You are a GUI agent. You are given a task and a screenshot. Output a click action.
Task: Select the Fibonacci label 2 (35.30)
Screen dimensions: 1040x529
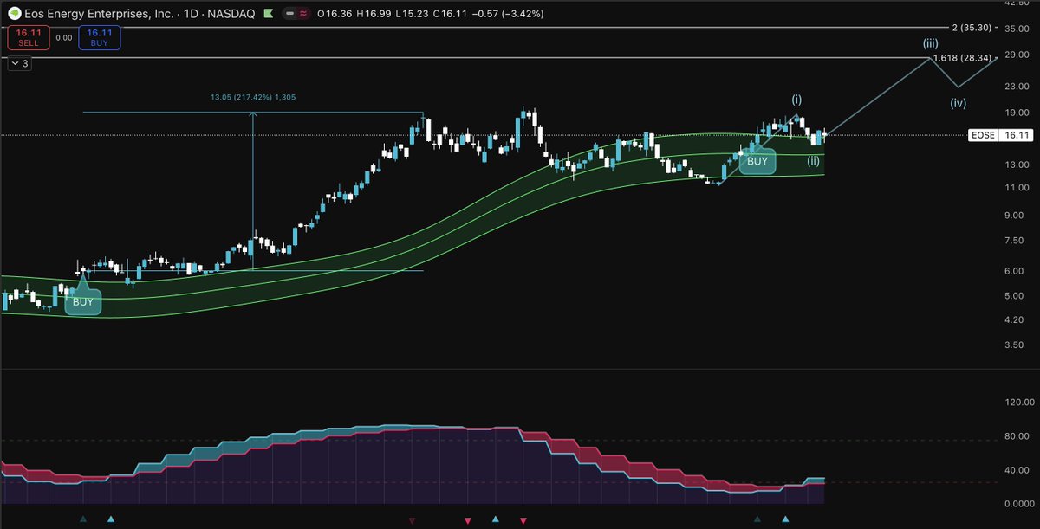972,28
